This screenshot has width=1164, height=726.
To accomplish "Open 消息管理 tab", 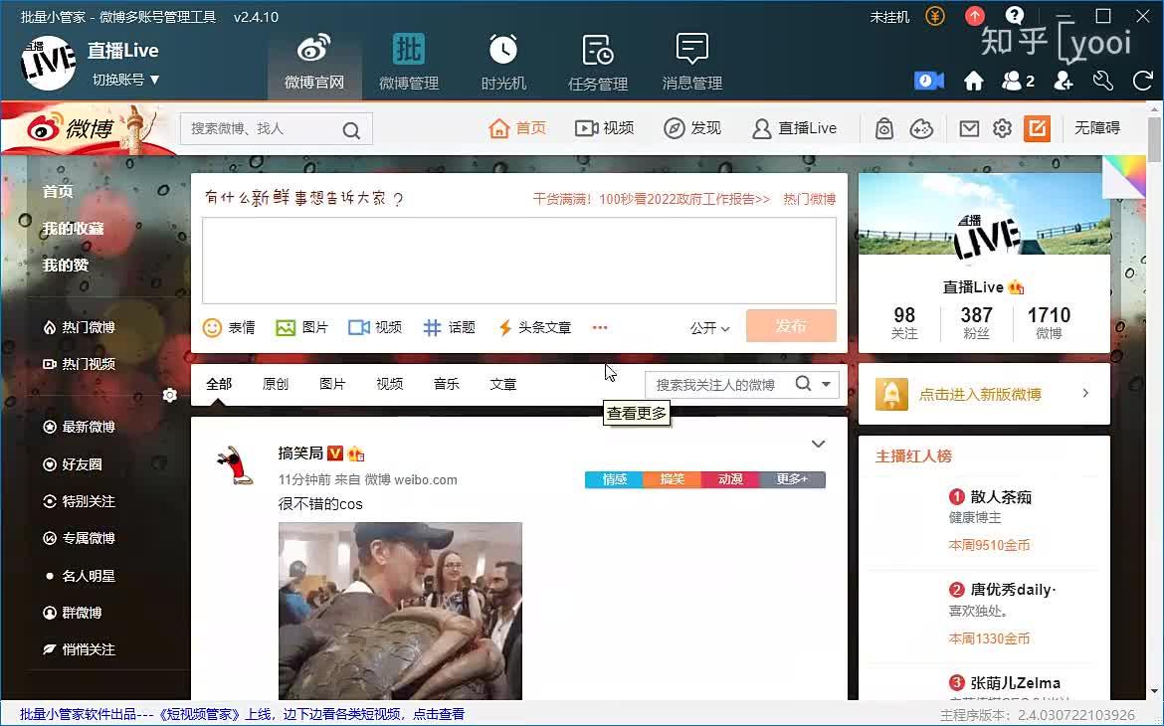I will click(x=691, y=63).
